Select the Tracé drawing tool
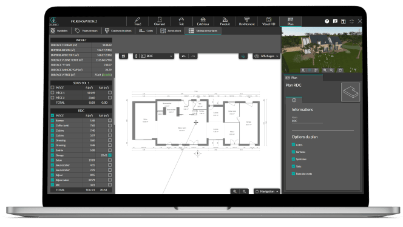The image size is (403, 227). (138, 21)
